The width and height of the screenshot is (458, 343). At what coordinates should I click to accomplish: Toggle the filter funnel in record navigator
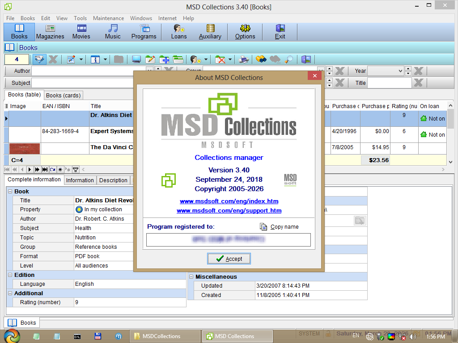tap(76, 170)
